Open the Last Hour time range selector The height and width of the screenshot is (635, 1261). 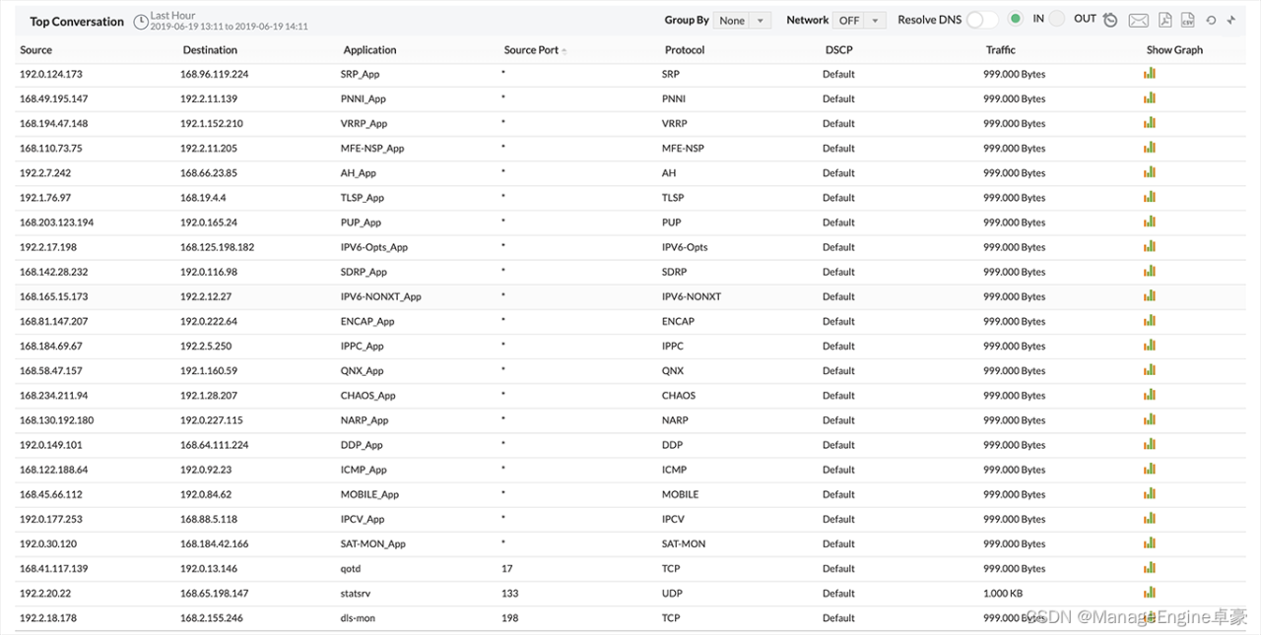coord(229,21)
